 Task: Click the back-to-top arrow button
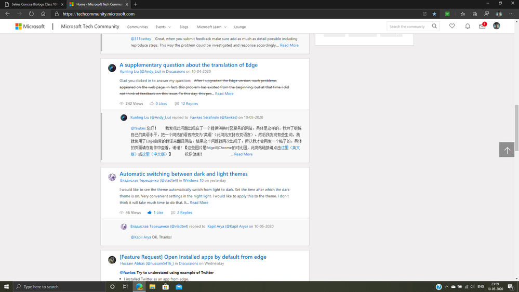coord(507,150)
